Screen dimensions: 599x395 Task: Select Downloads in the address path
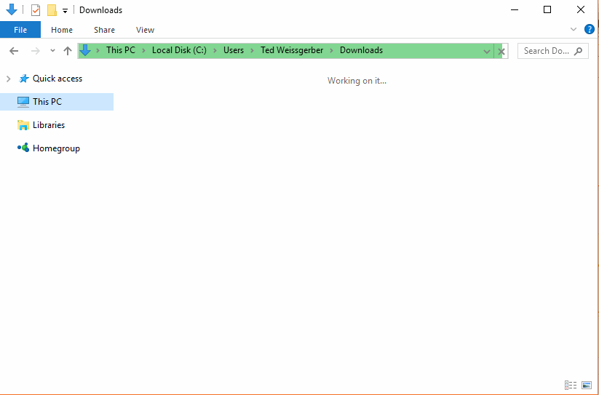click(x=362, y=50)
